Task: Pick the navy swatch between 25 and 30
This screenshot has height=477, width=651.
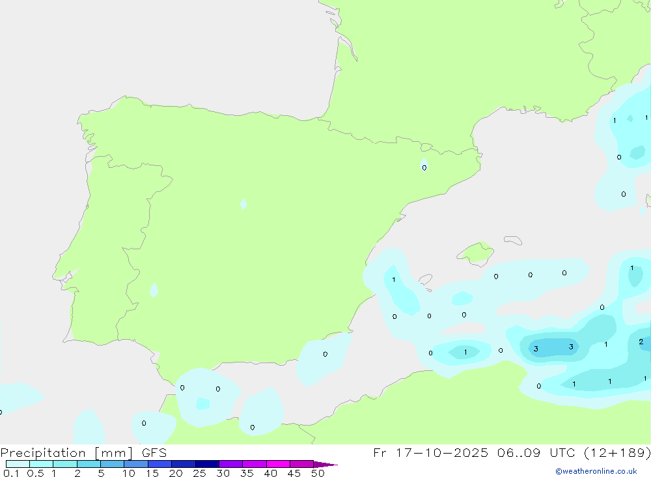Action: tap(207, 464)
